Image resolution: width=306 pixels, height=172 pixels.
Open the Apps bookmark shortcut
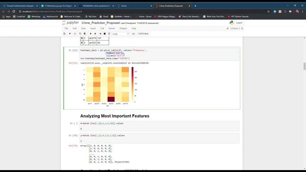tap(6, 17)
